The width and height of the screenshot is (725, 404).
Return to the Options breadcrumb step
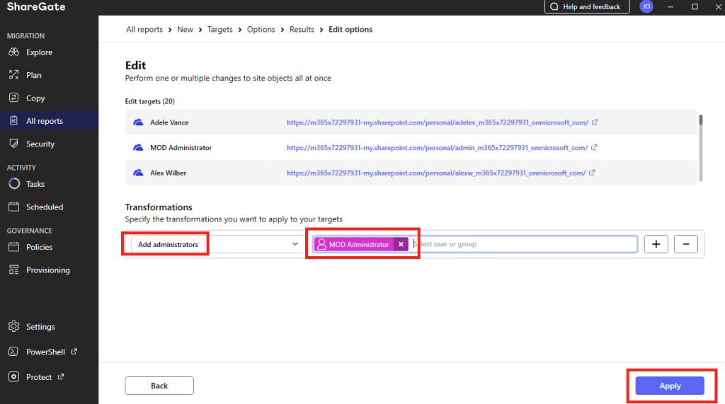tap(261, 29)
